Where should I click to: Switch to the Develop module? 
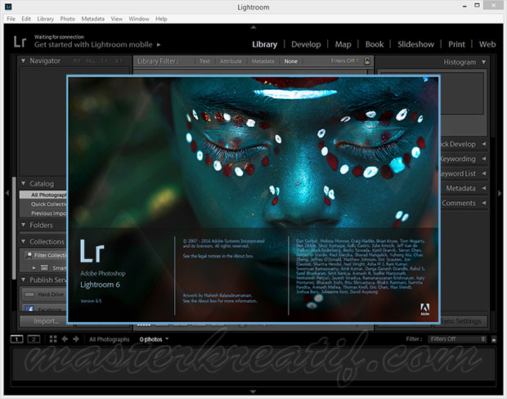306,44
